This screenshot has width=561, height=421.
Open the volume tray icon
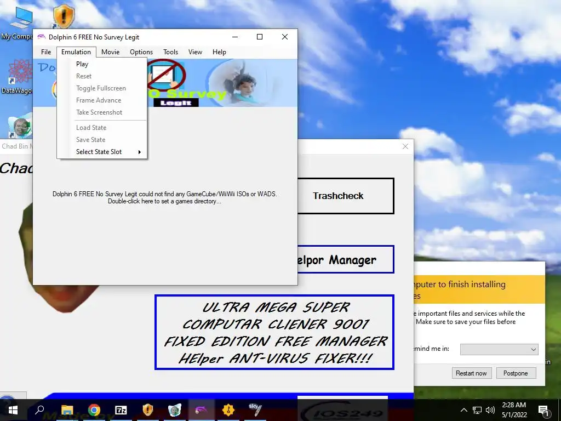490,410
